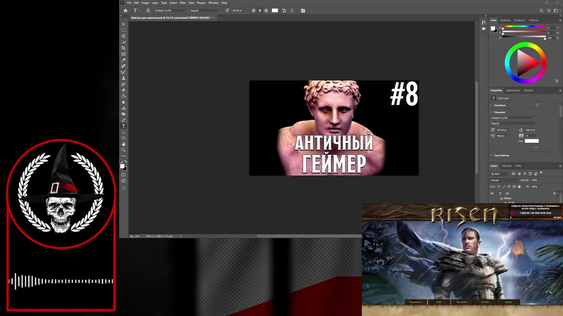Select the Spot Healing Brush tool
563x316 pixels.
tap(123, 66)
